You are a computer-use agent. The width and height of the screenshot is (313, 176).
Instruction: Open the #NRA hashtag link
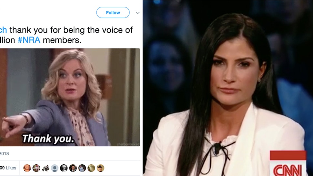(29, 40)
